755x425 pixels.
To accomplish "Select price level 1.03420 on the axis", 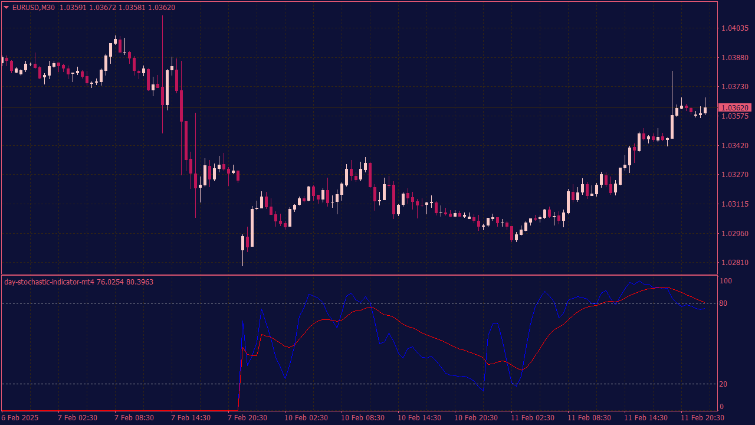I will point(734,146).
